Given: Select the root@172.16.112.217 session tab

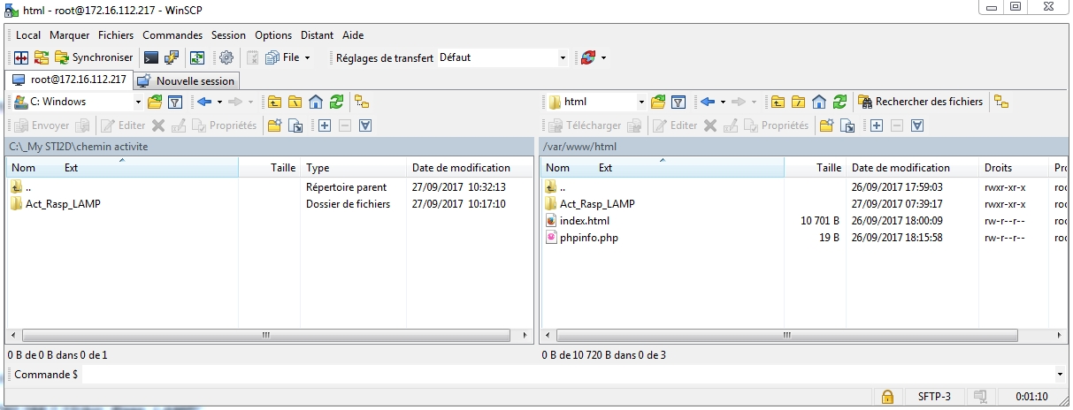Looking at the screenshot, I should (70, 80).
